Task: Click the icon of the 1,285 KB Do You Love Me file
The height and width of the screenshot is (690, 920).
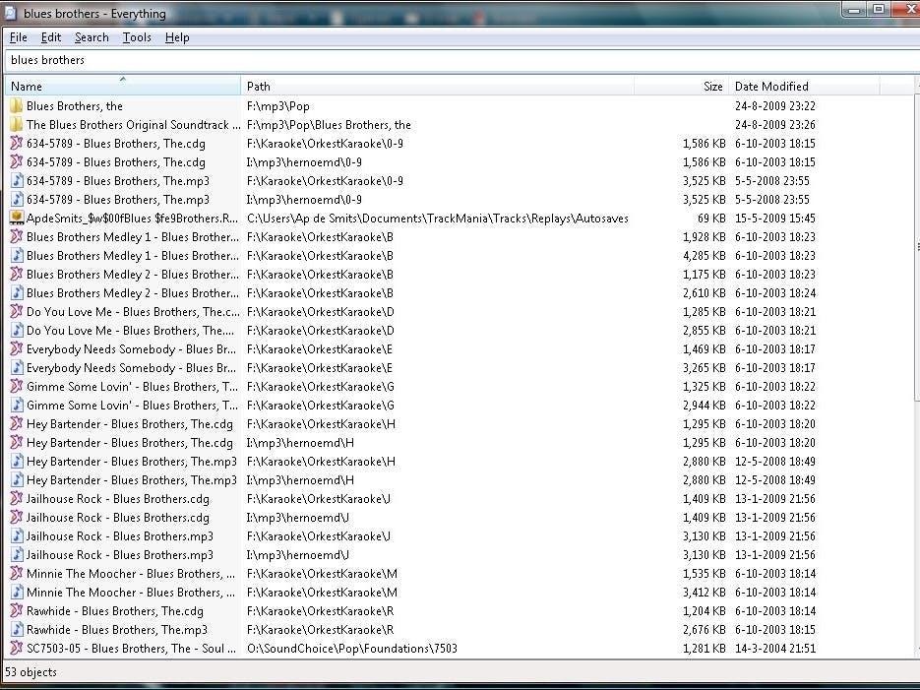Action: point(17,312)
